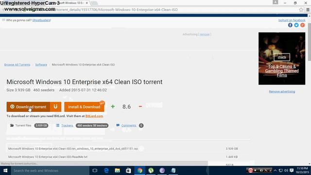The height and width of the screenshot is (175, 311).
Task: Open Chrome hamburger menu
Action: pos(308,10)
